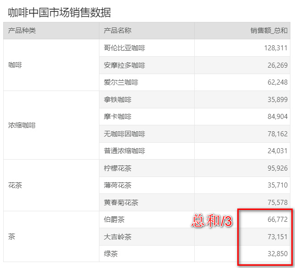Viewport: 295px width, 268px height.
Task: Click the 安摩拉多咖啡 product row
Action: pos(125,65)
